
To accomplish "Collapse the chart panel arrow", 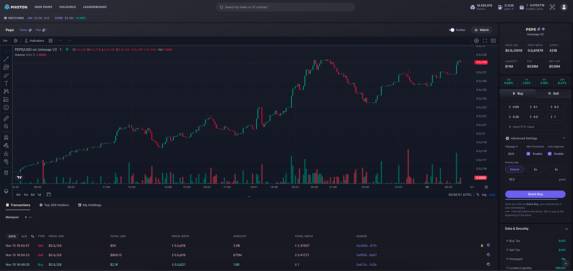I will (x=249, y=197).
